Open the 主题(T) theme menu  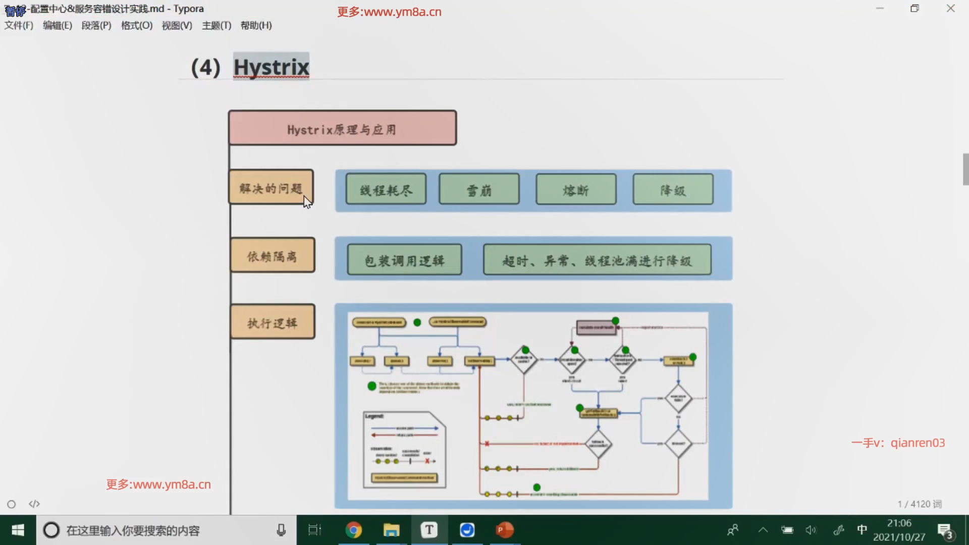(216, 25)
